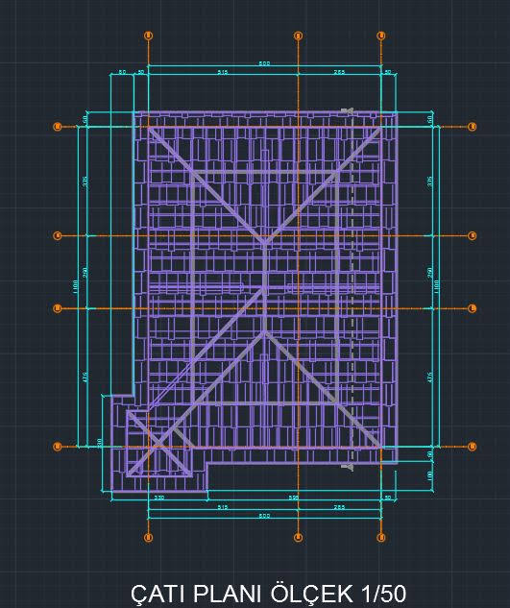This screenshot has height=608, width=510.
Task: Click the section cut arrow at bottom roof edge
Action: pyautogui.click(x=348, y=467)
